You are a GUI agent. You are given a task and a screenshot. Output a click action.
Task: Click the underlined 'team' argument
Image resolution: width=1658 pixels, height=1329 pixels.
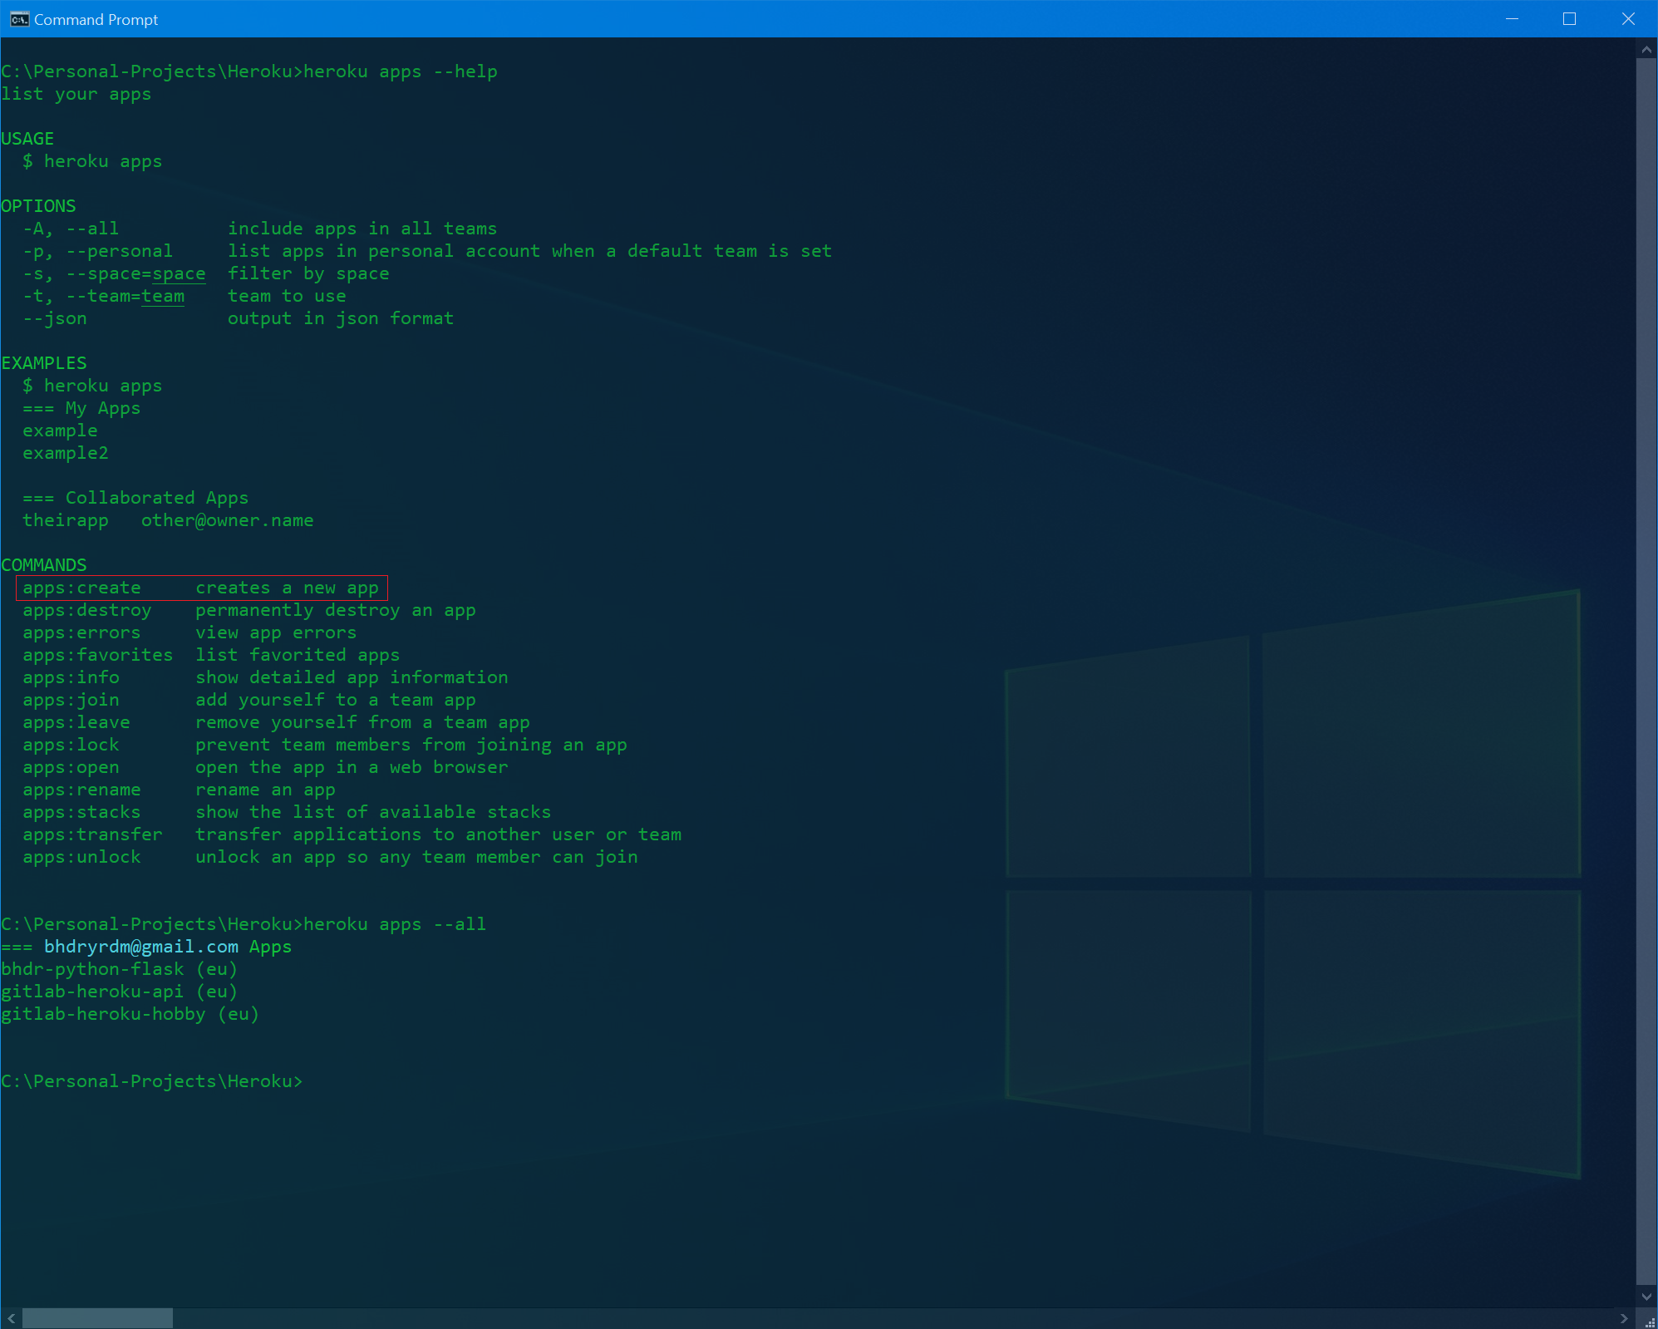pyautogui.click(x=163, y=296)
